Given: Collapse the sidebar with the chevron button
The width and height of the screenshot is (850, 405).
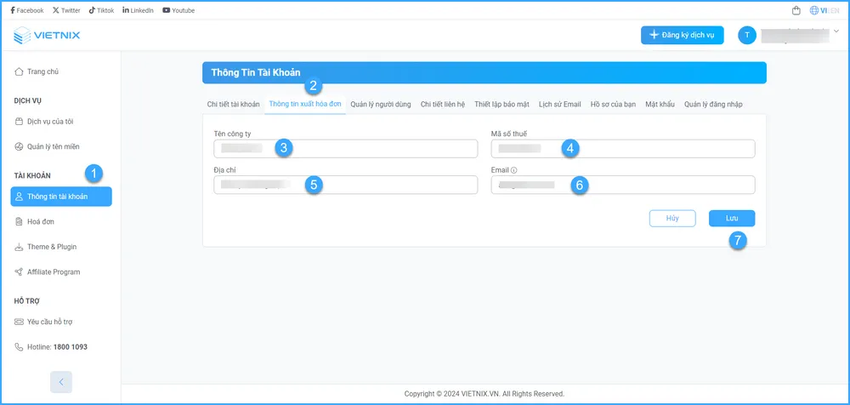Looking at the screenshot, I should [61, 381].
